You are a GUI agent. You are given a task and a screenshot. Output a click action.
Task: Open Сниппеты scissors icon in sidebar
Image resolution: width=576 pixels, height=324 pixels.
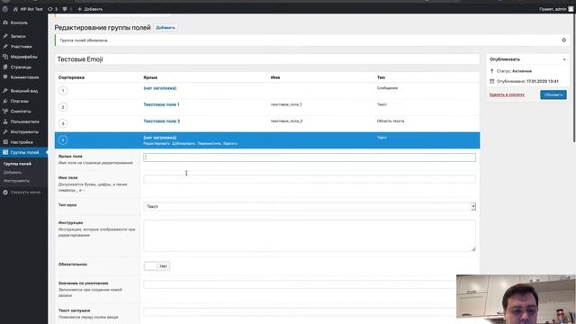pyautogui.click(x=5, y=111)
